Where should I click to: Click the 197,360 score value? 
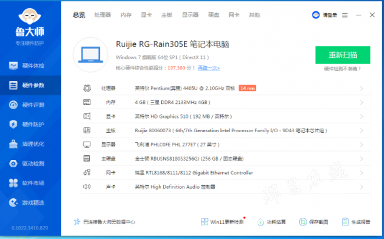pyautogui.click(x=176, y=68)
